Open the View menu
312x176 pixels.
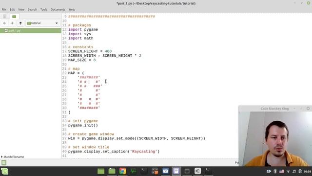point(21,9)
